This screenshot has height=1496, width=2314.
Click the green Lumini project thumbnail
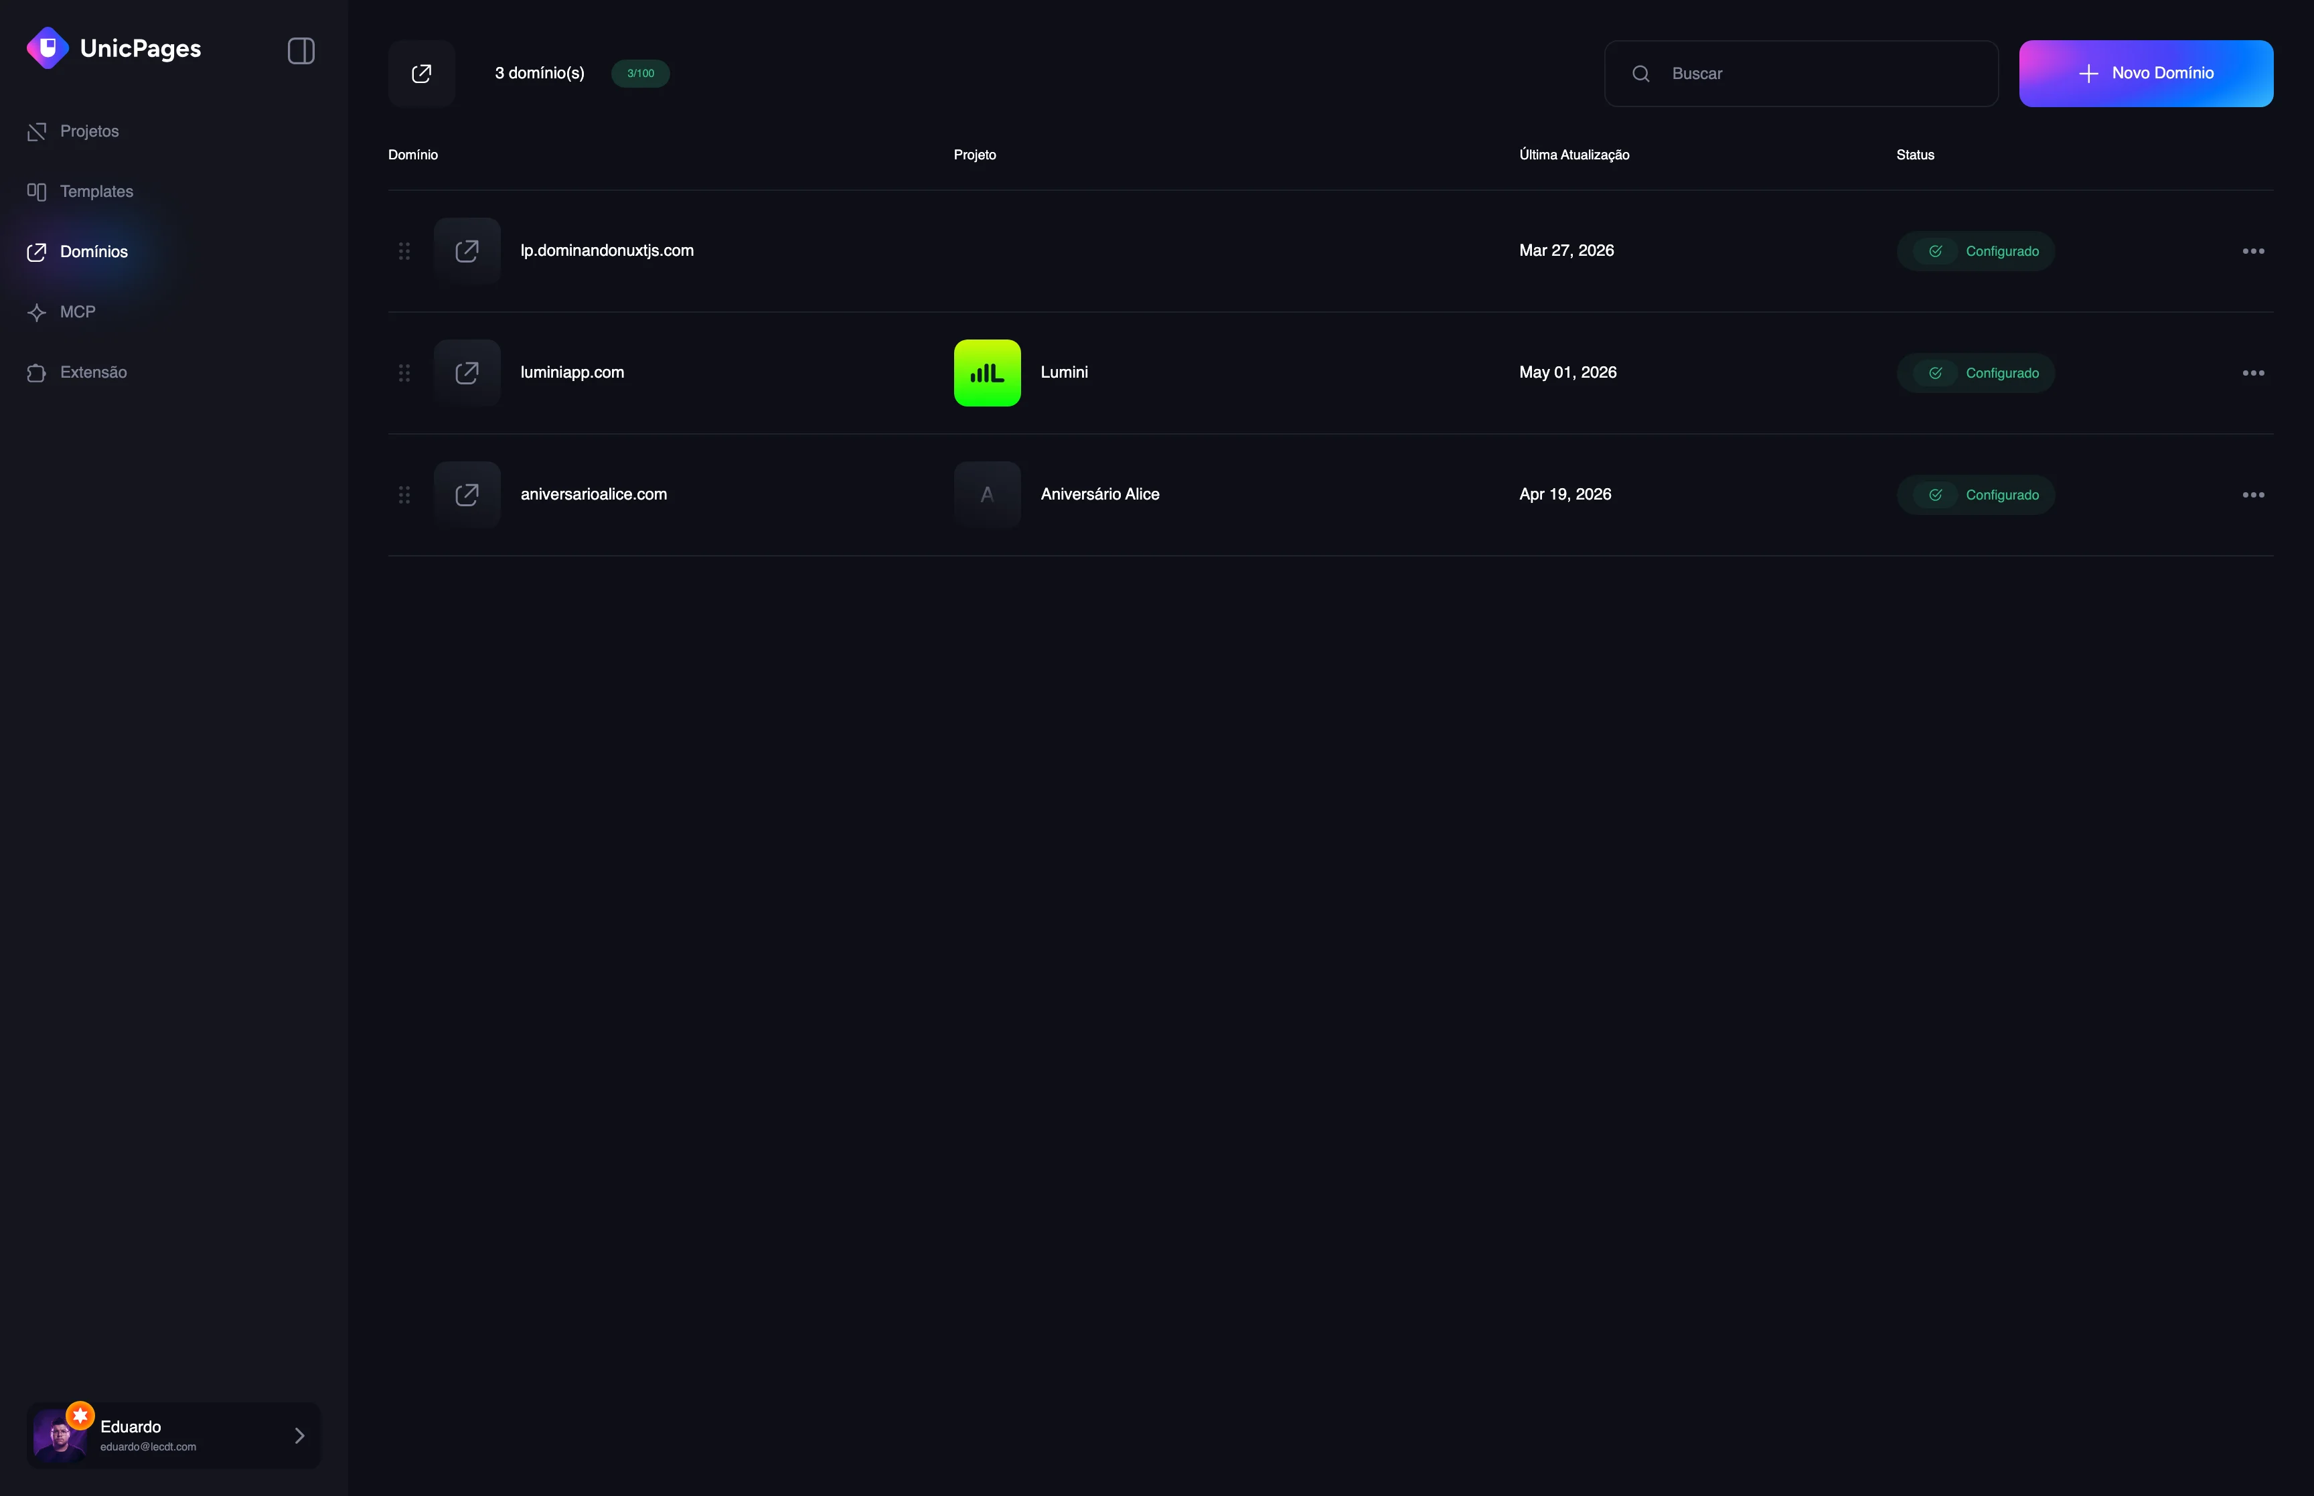(986, 373)
